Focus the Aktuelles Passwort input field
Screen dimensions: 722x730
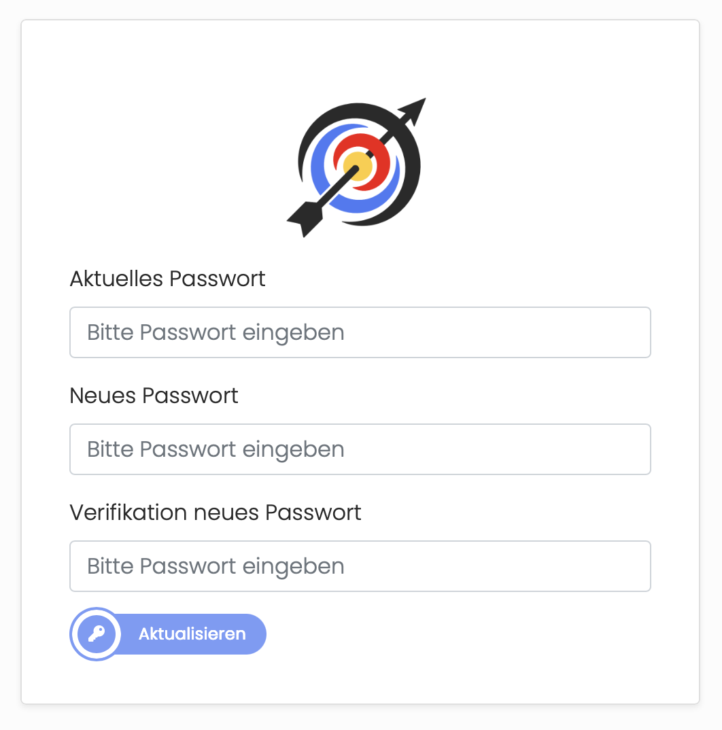tap(360, 332)
